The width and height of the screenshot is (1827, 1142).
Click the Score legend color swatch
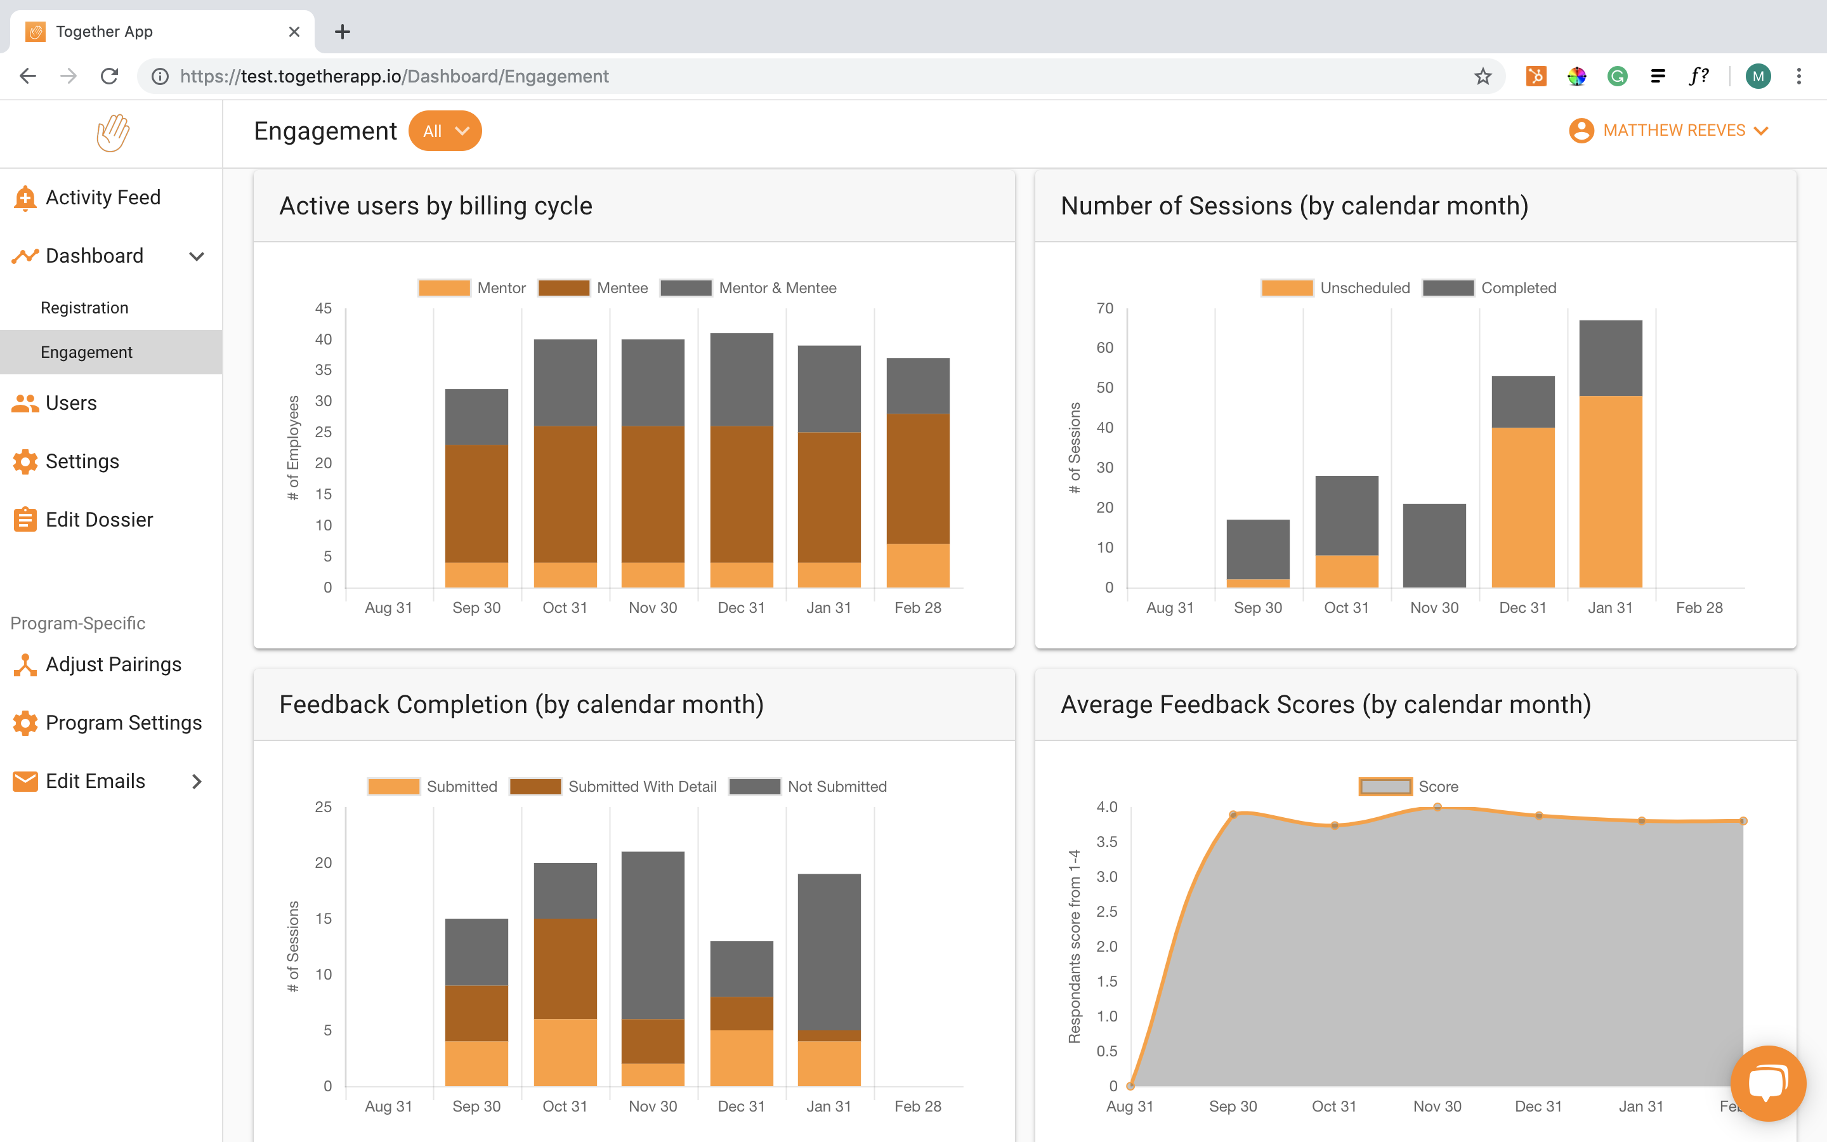point(1385,786)
